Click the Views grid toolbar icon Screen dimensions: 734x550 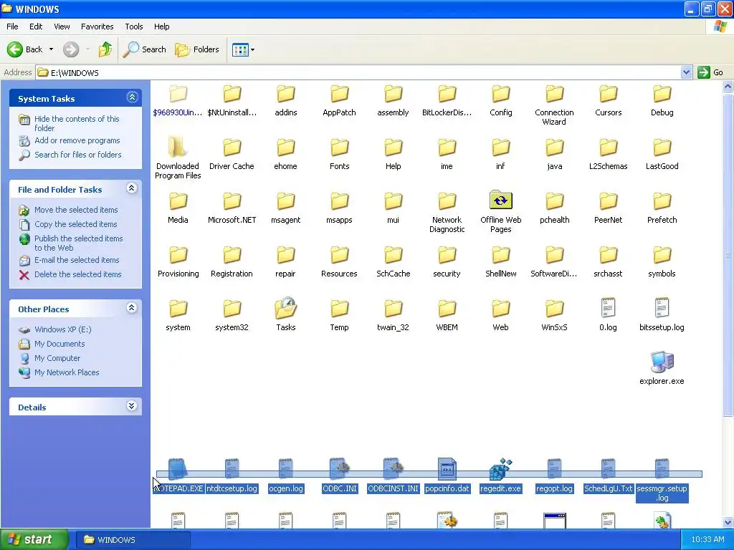[x=240, y=49]
